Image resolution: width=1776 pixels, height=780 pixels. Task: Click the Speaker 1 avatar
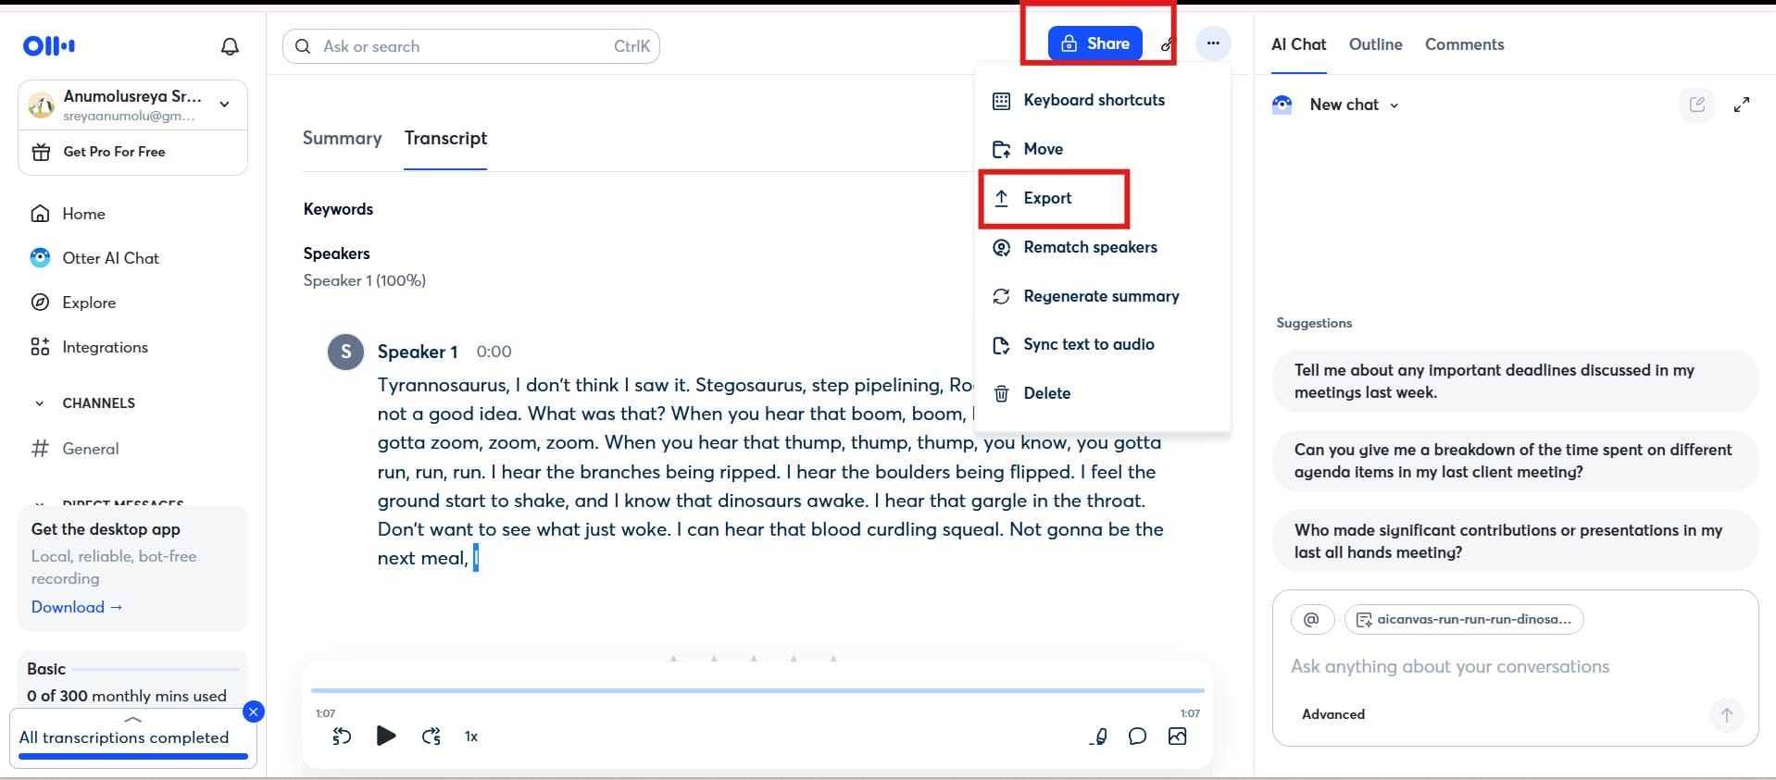coord(345,352)
